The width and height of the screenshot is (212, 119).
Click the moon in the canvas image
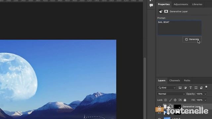coord(18,77)
